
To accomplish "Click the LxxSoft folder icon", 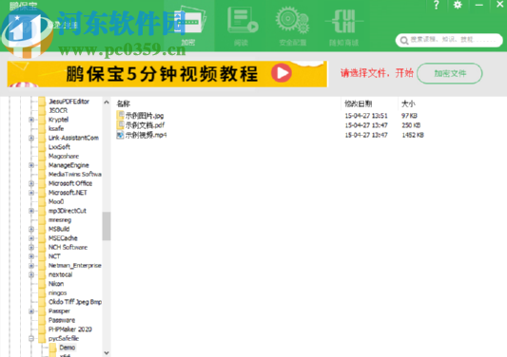I will 42,147.
